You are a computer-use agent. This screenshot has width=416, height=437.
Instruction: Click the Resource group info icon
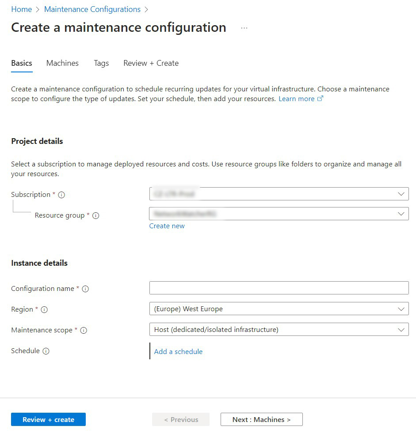pos(96,216)
